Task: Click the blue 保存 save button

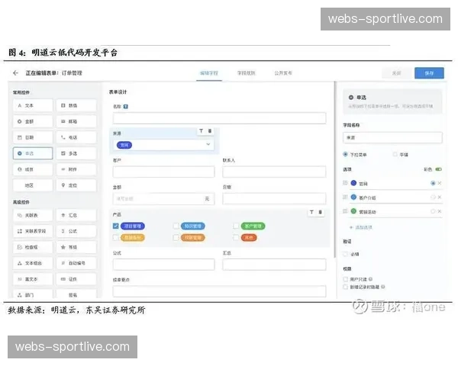Action: pos(429,73)
